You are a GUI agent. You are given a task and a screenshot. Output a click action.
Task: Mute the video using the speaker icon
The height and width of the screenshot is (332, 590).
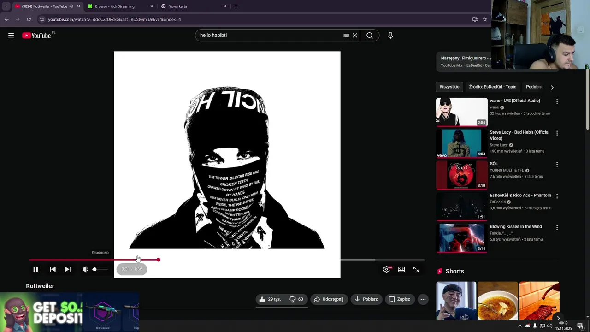[85, 269]
